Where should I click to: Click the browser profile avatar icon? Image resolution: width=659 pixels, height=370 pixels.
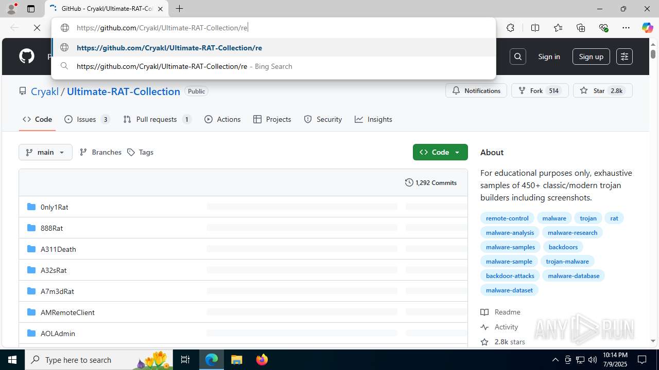click(11, 9)
